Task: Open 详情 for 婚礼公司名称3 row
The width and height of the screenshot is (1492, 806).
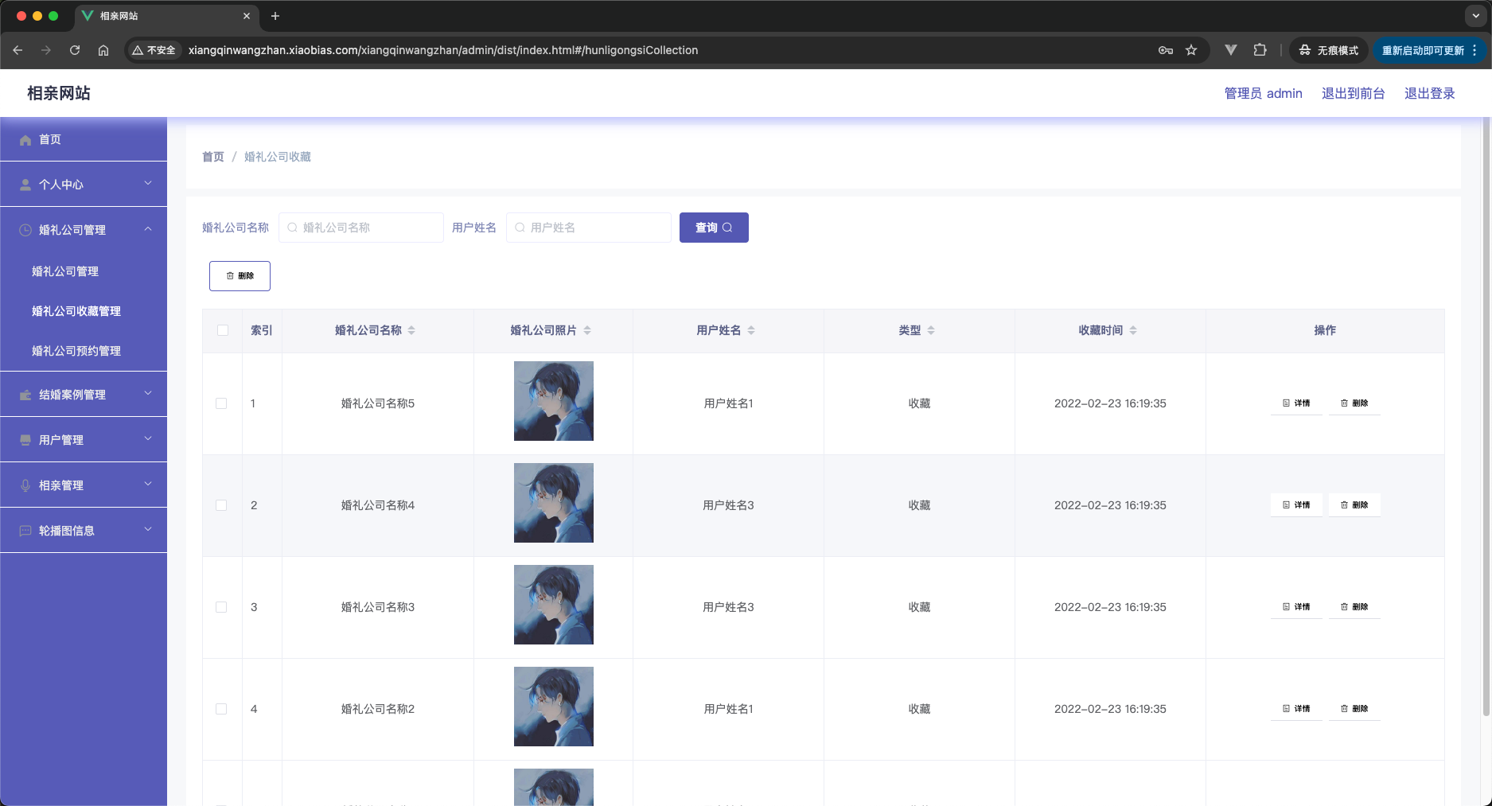Action: click(x=1296, y=607)
